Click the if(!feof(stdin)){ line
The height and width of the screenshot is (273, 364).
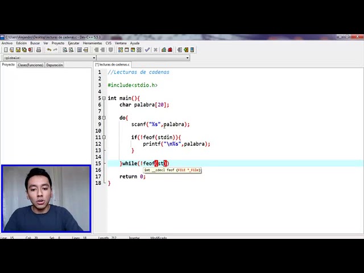156,137
